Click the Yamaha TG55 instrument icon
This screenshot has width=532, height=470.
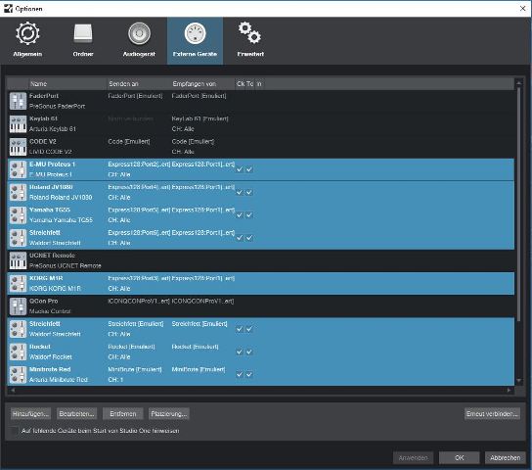[18, 215]
